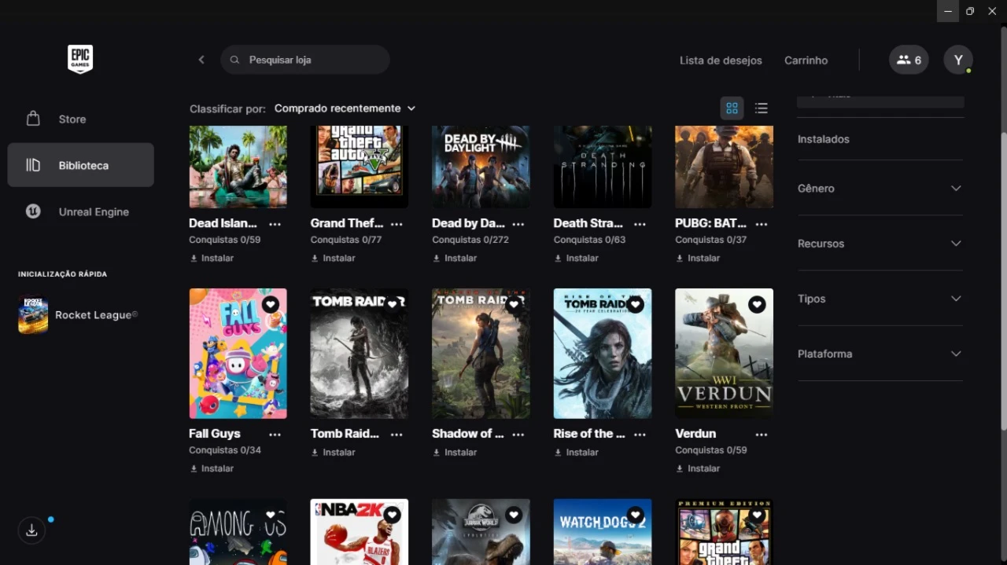Image resolution: width=1007 pixels, height=565 pixels.
Task: Expand the Recursos filter
Action: [x=880, y=244]
